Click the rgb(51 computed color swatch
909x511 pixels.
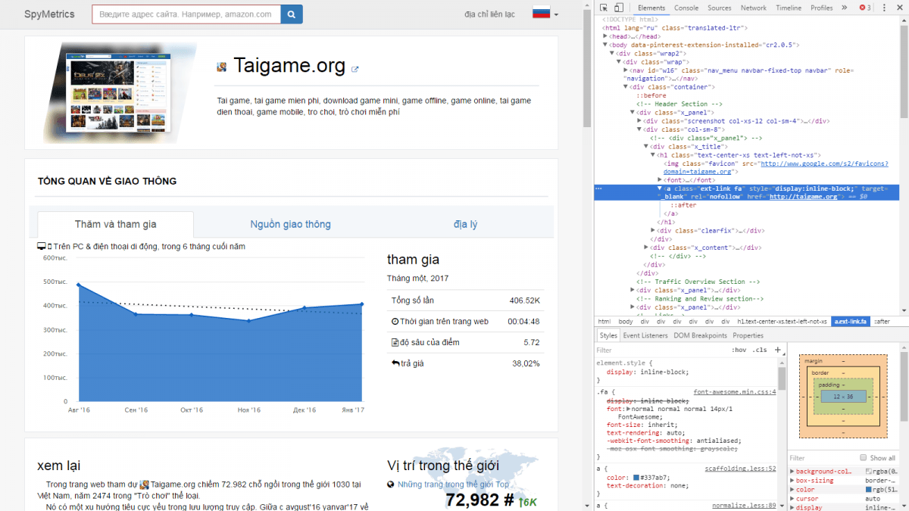click(869, 490)
